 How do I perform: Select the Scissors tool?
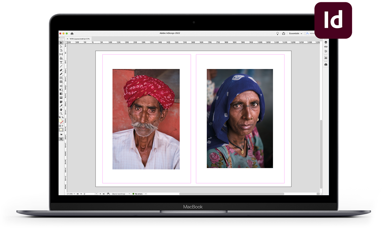coord(61,86)
